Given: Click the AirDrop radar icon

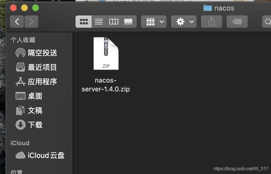Looking at the screenshot, I should click(20, 53).
